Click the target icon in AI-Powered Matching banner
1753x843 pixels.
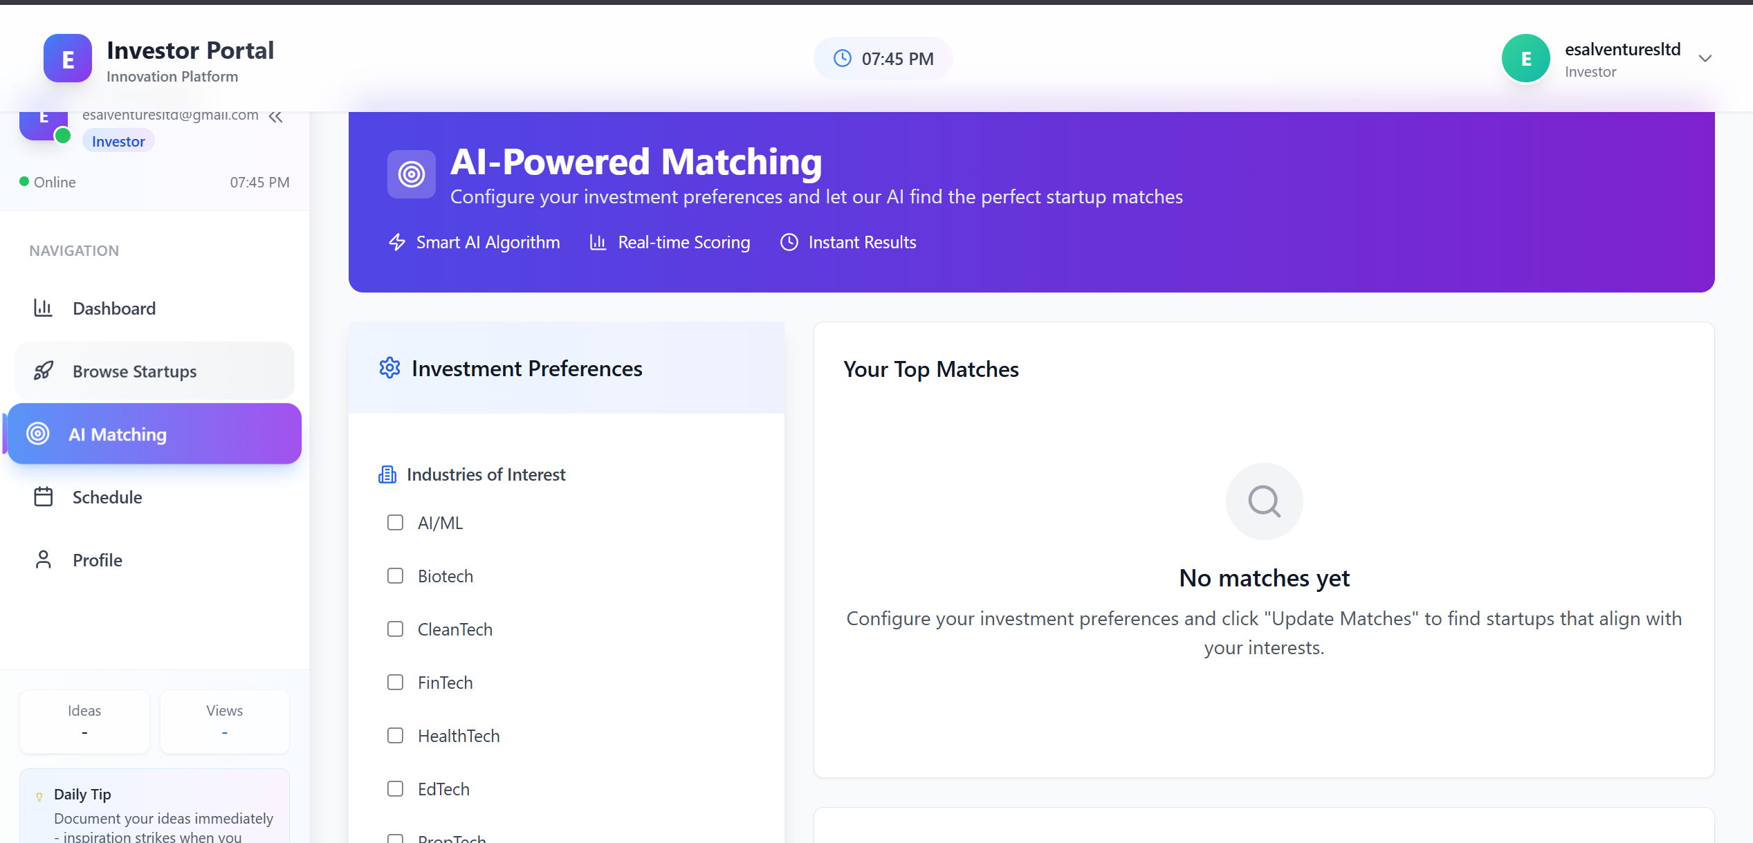click(x=412, y=174)
